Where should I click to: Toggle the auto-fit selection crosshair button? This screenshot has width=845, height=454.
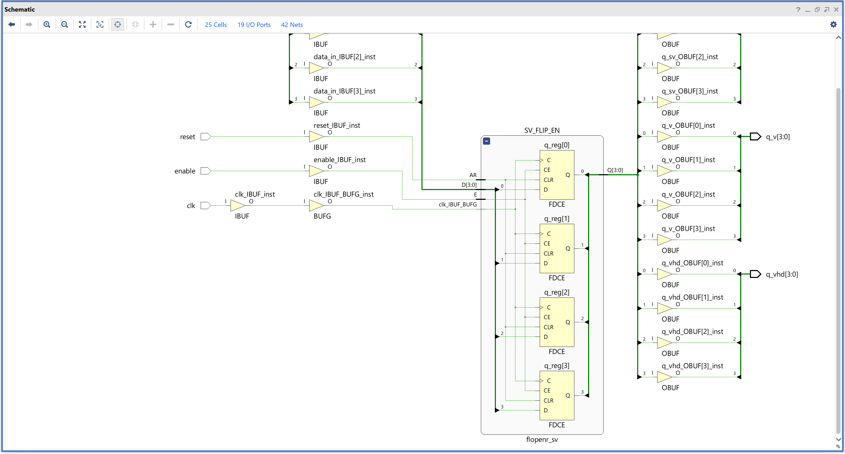pos(118,25)
